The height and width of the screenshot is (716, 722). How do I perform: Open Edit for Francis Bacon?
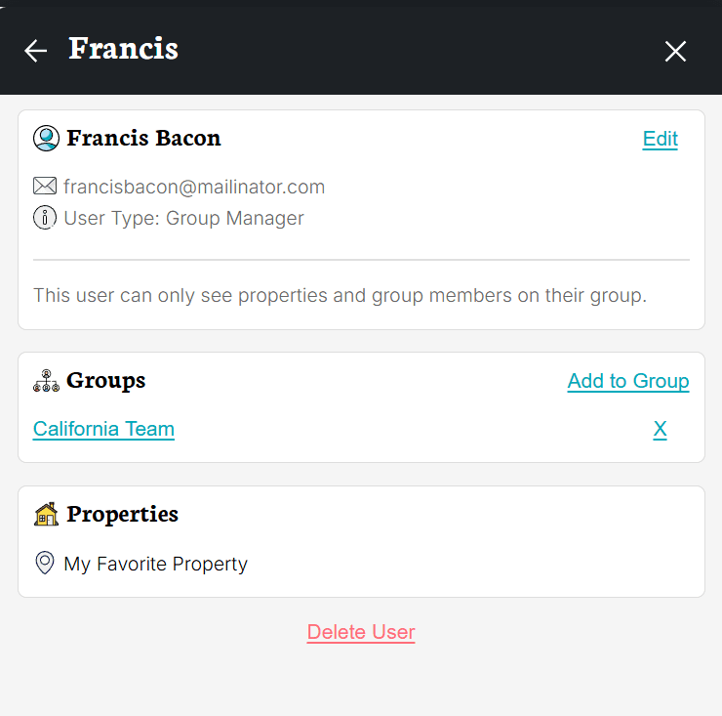(660, 139)
